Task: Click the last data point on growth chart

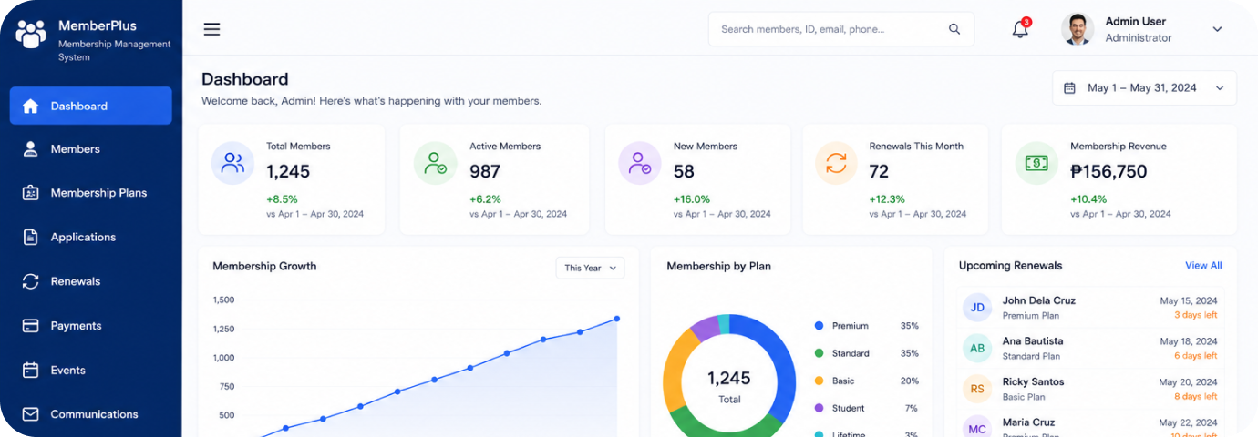Action: pyautogui.click(x=617, y=319)
